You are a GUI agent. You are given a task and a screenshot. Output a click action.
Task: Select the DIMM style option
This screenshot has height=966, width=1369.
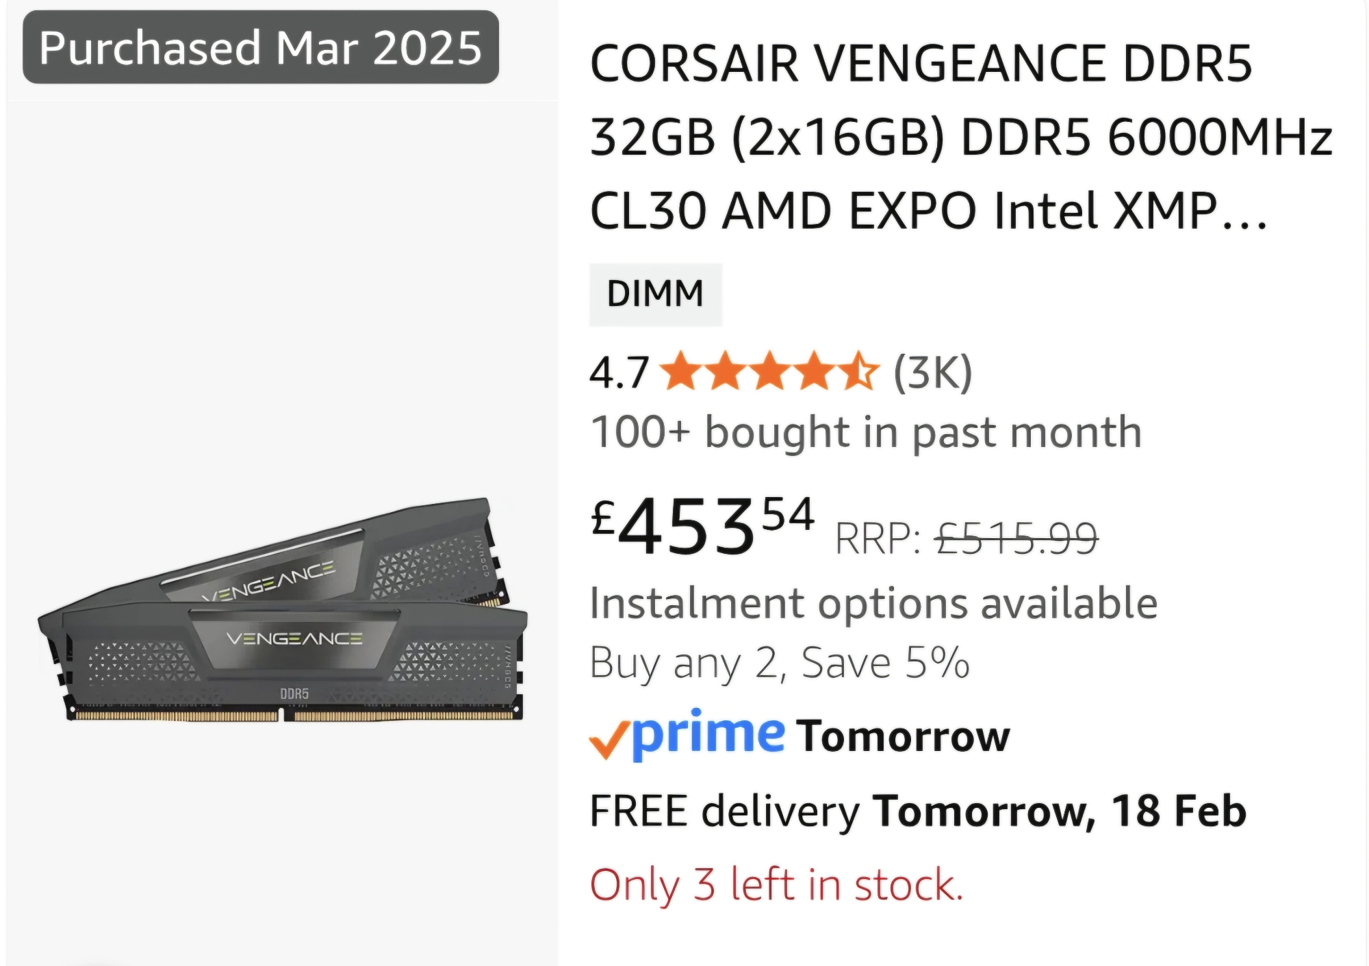coord(655,294)
